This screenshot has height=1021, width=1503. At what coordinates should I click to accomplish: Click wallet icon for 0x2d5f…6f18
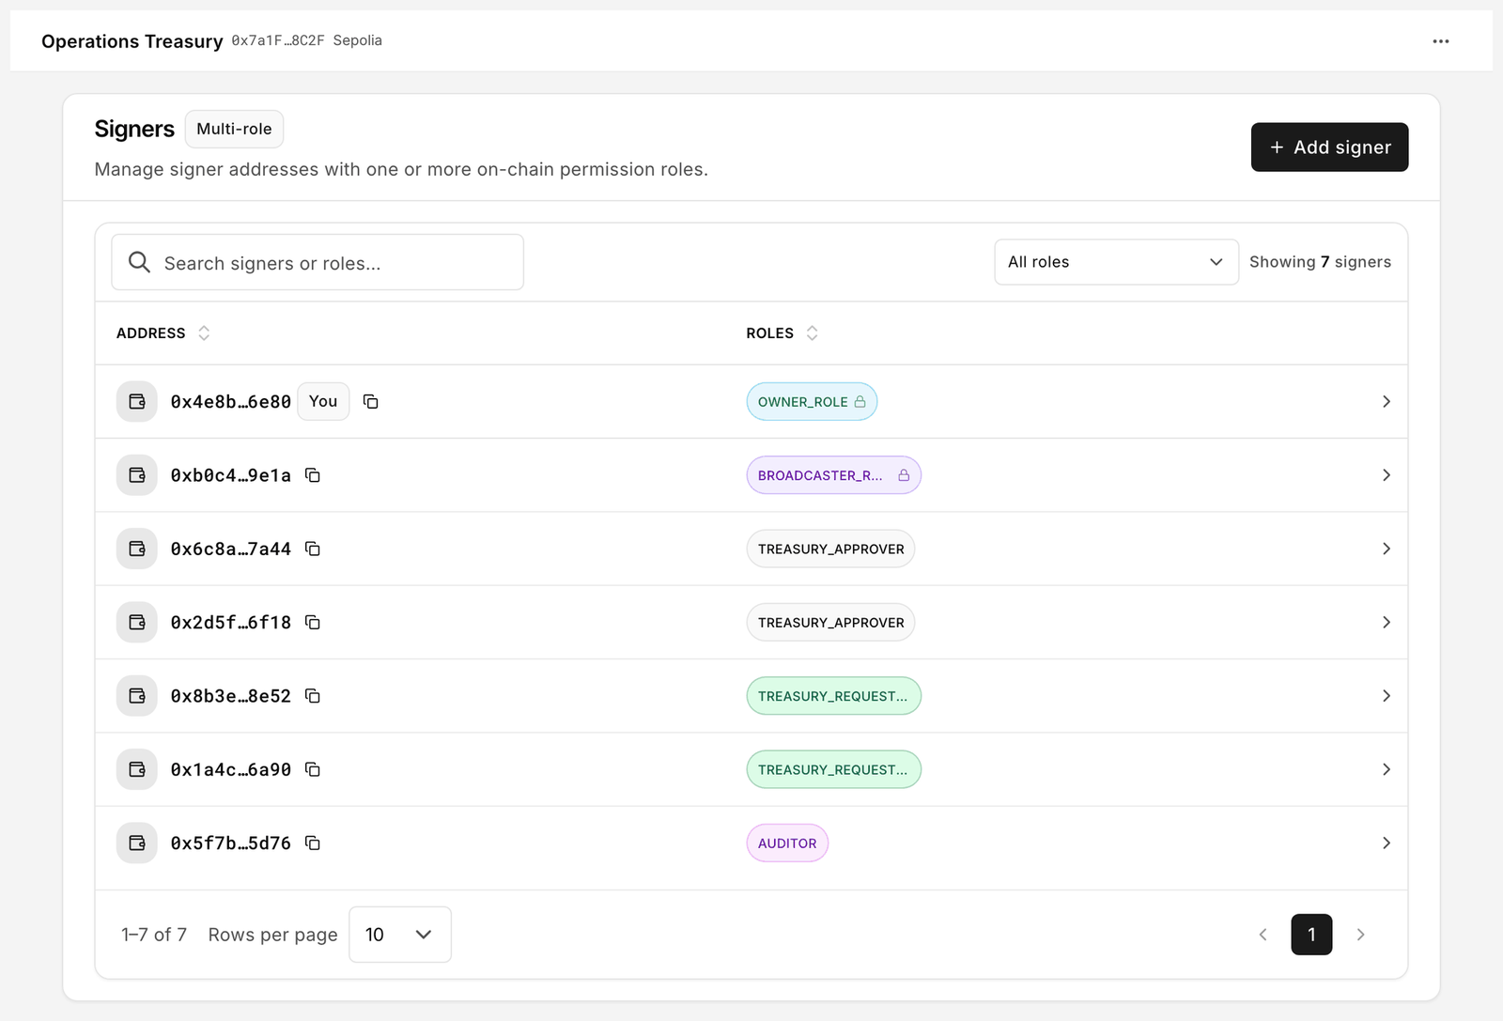pyautogui.click(x=137, y=623)
